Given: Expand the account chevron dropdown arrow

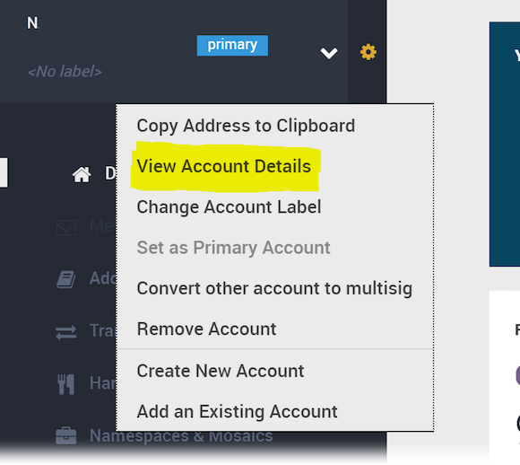Looking at the screenshot, I should [329, 53].
